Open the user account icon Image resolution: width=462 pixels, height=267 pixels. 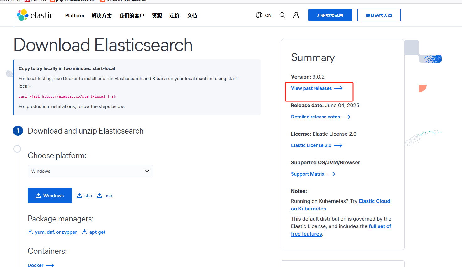tap(296, 15)
